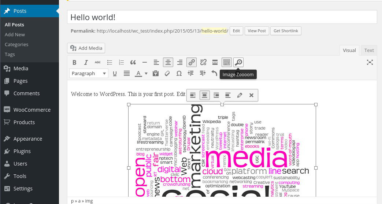The width and height of the screenshot is (382, 204).
Task: Toggle the kitchen sink toolbar
Action: click(227, 62)
